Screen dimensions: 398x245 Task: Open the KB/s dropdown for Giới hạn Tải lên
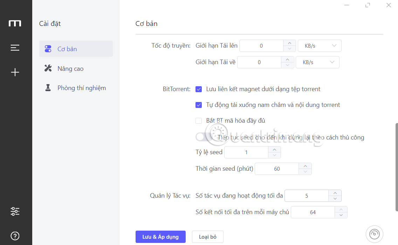click(319, 46)
